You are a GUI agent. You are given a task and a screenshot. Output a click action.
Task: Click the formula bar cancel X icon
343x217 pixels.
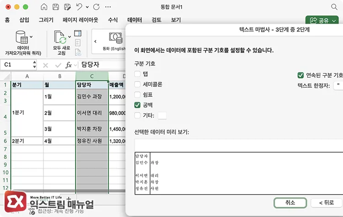45,65
